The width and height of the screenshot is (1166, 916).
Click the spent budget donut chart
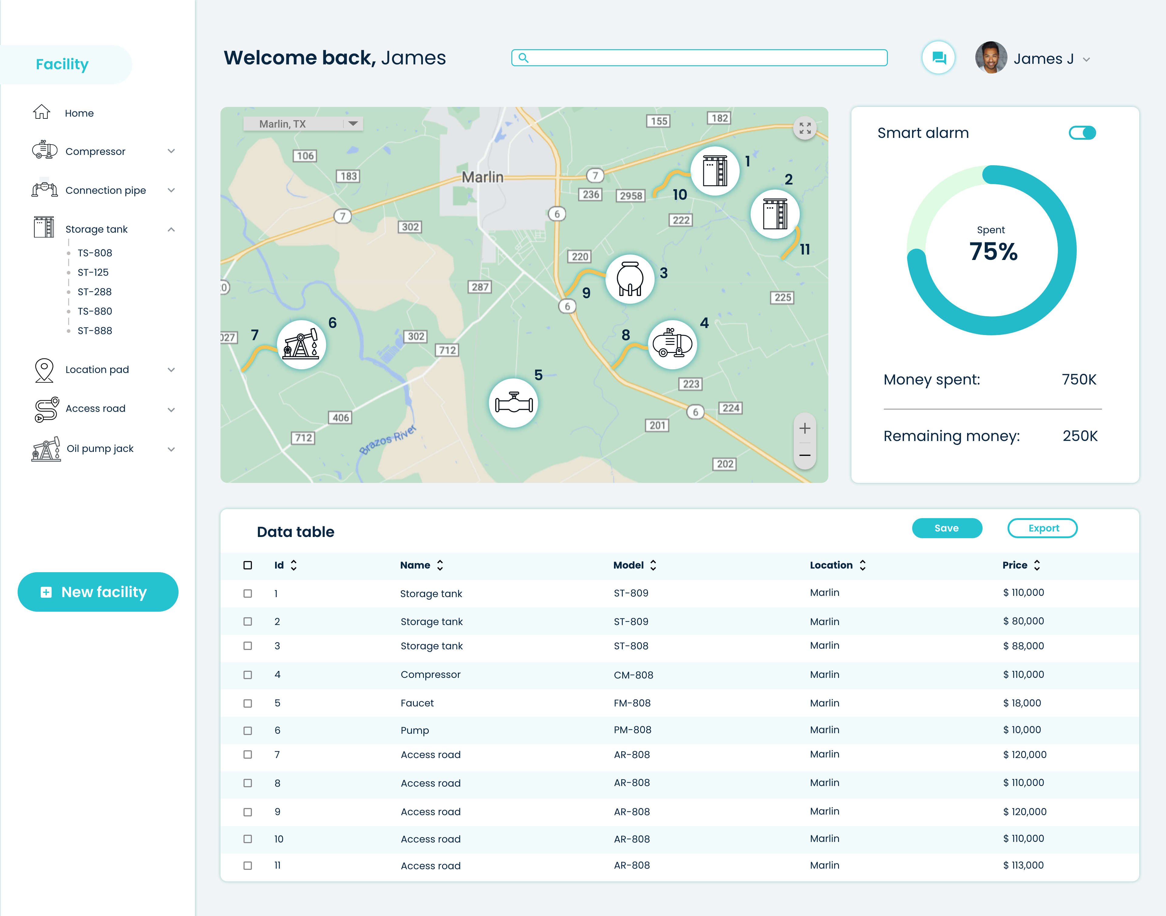pos(991,251)
